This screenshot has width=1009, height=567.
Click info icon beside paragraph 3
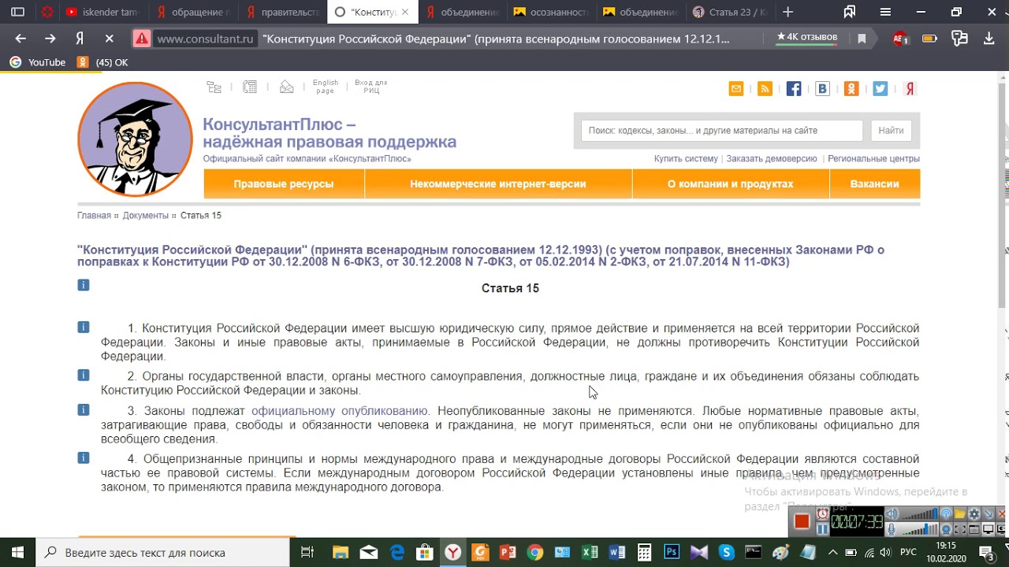(x=84, y=409)
